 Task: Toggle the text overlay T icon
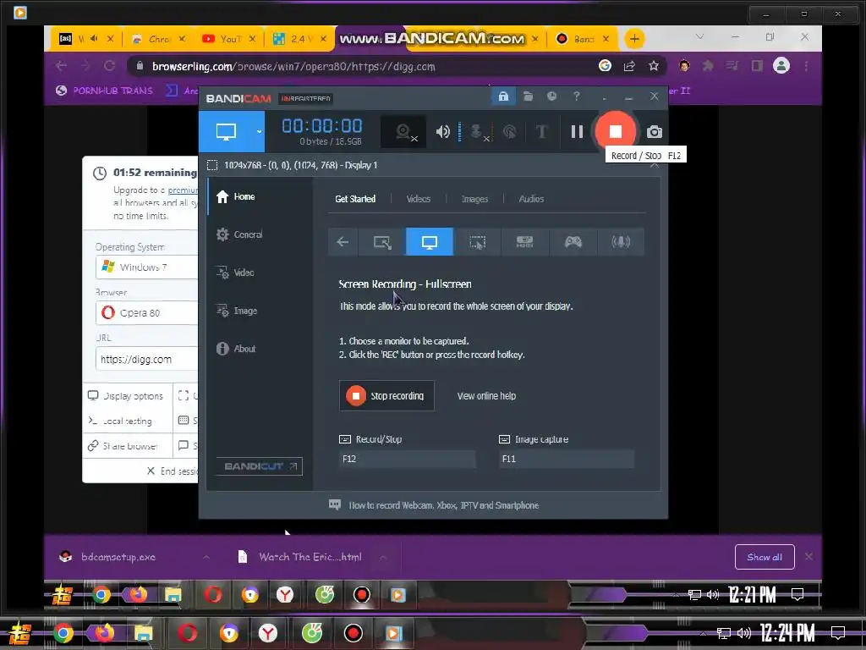coord(541,131)
